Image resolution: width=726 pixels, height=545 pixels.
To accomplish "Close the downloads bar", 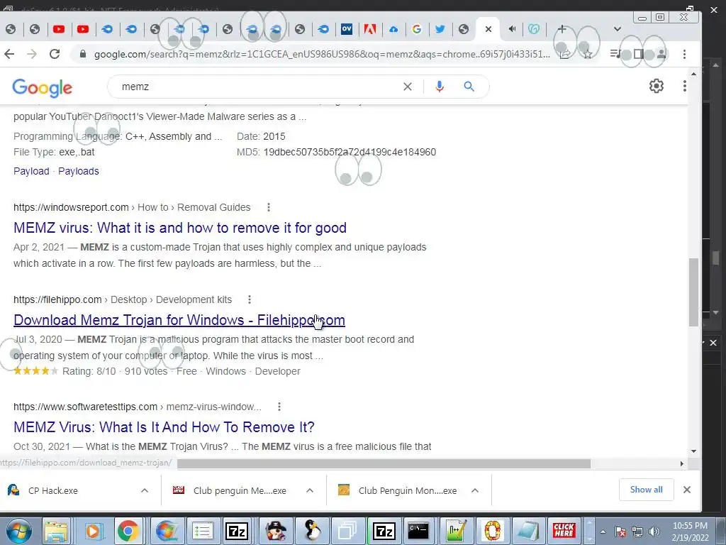I will [687, 490].
